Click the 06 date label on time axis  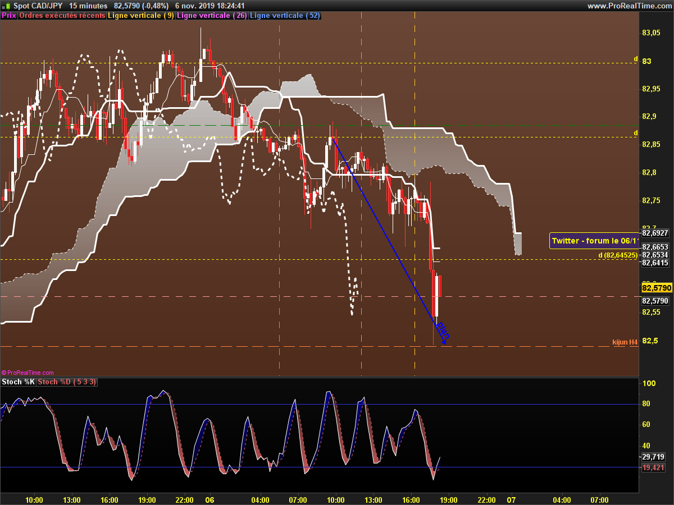tap(210, 500)
